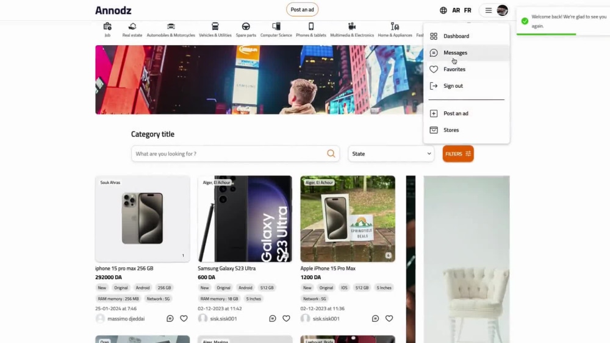Open Vehicles & Utilities category
The width and height of the screenshot is (610, 343).
[x=215, y=30]
